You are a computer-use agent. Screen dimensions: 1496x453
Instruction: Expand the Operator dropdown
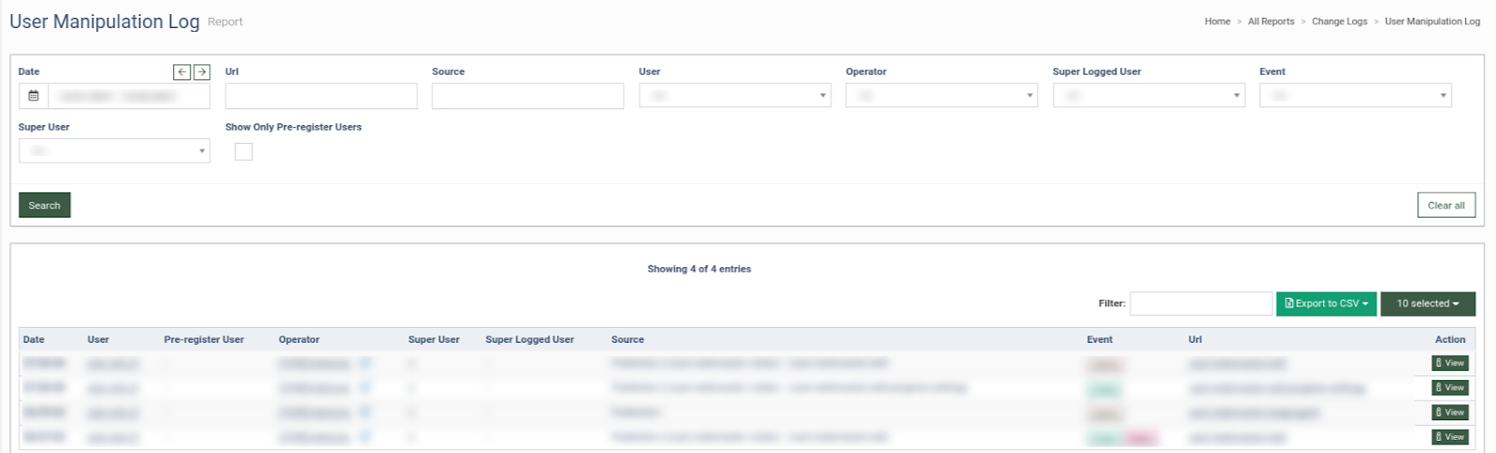click(941, 95)
